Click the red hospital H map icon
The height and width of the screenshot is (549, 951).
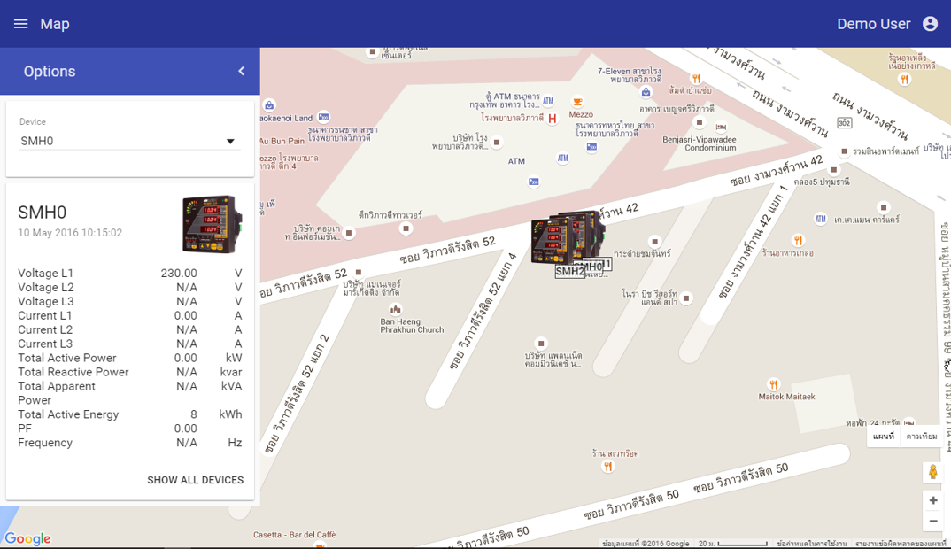coord(553,118)
